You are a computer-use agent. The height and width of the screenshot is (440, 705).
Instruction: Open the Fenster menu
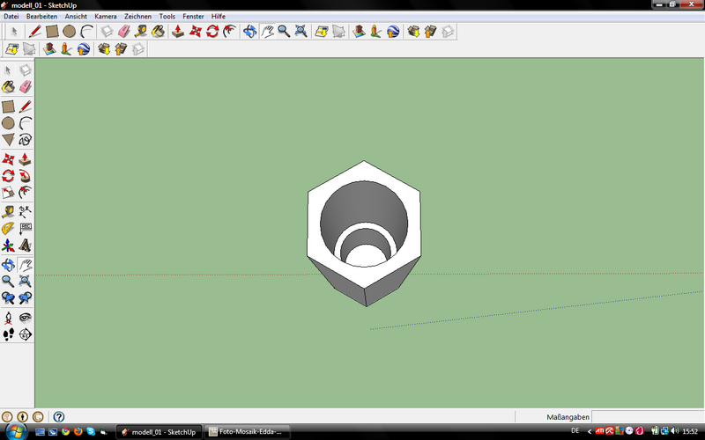(x=193, y=17)
